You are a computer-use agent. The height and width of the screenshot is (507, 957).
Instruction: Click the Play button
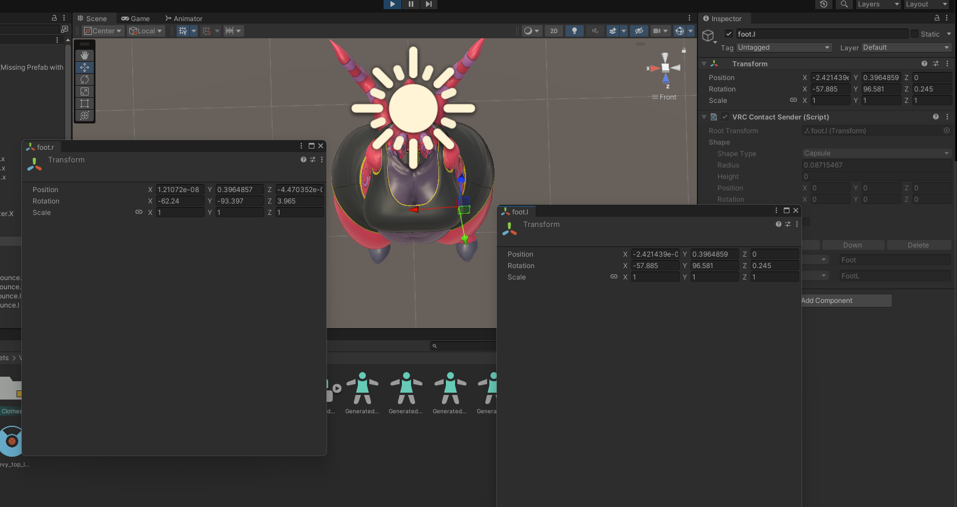coord(392,4)
